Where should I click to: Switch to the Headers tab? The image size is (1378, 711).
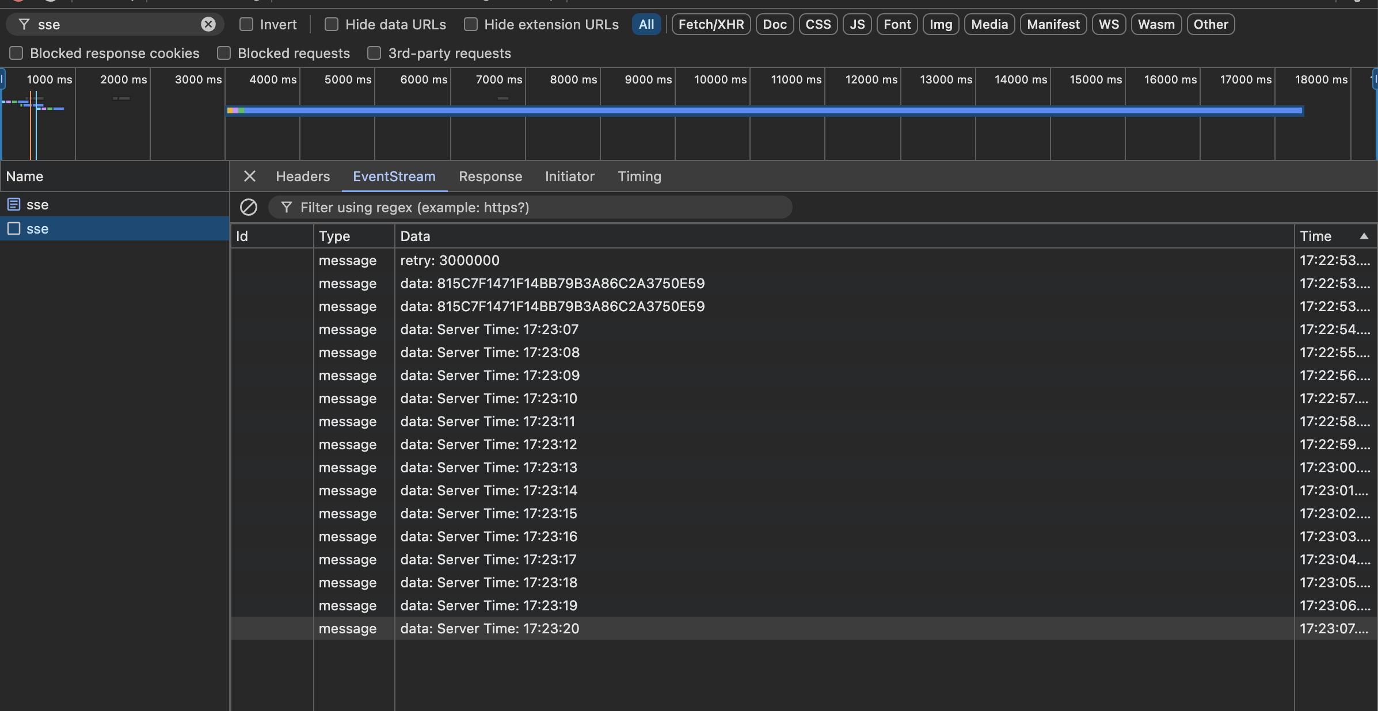[302, 176]
